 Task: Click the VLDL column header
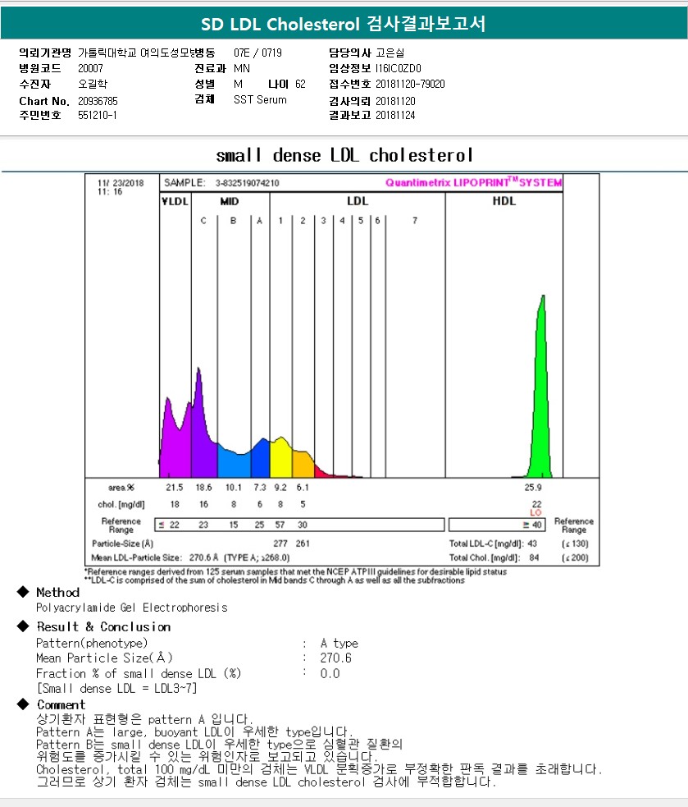[175, 201]
